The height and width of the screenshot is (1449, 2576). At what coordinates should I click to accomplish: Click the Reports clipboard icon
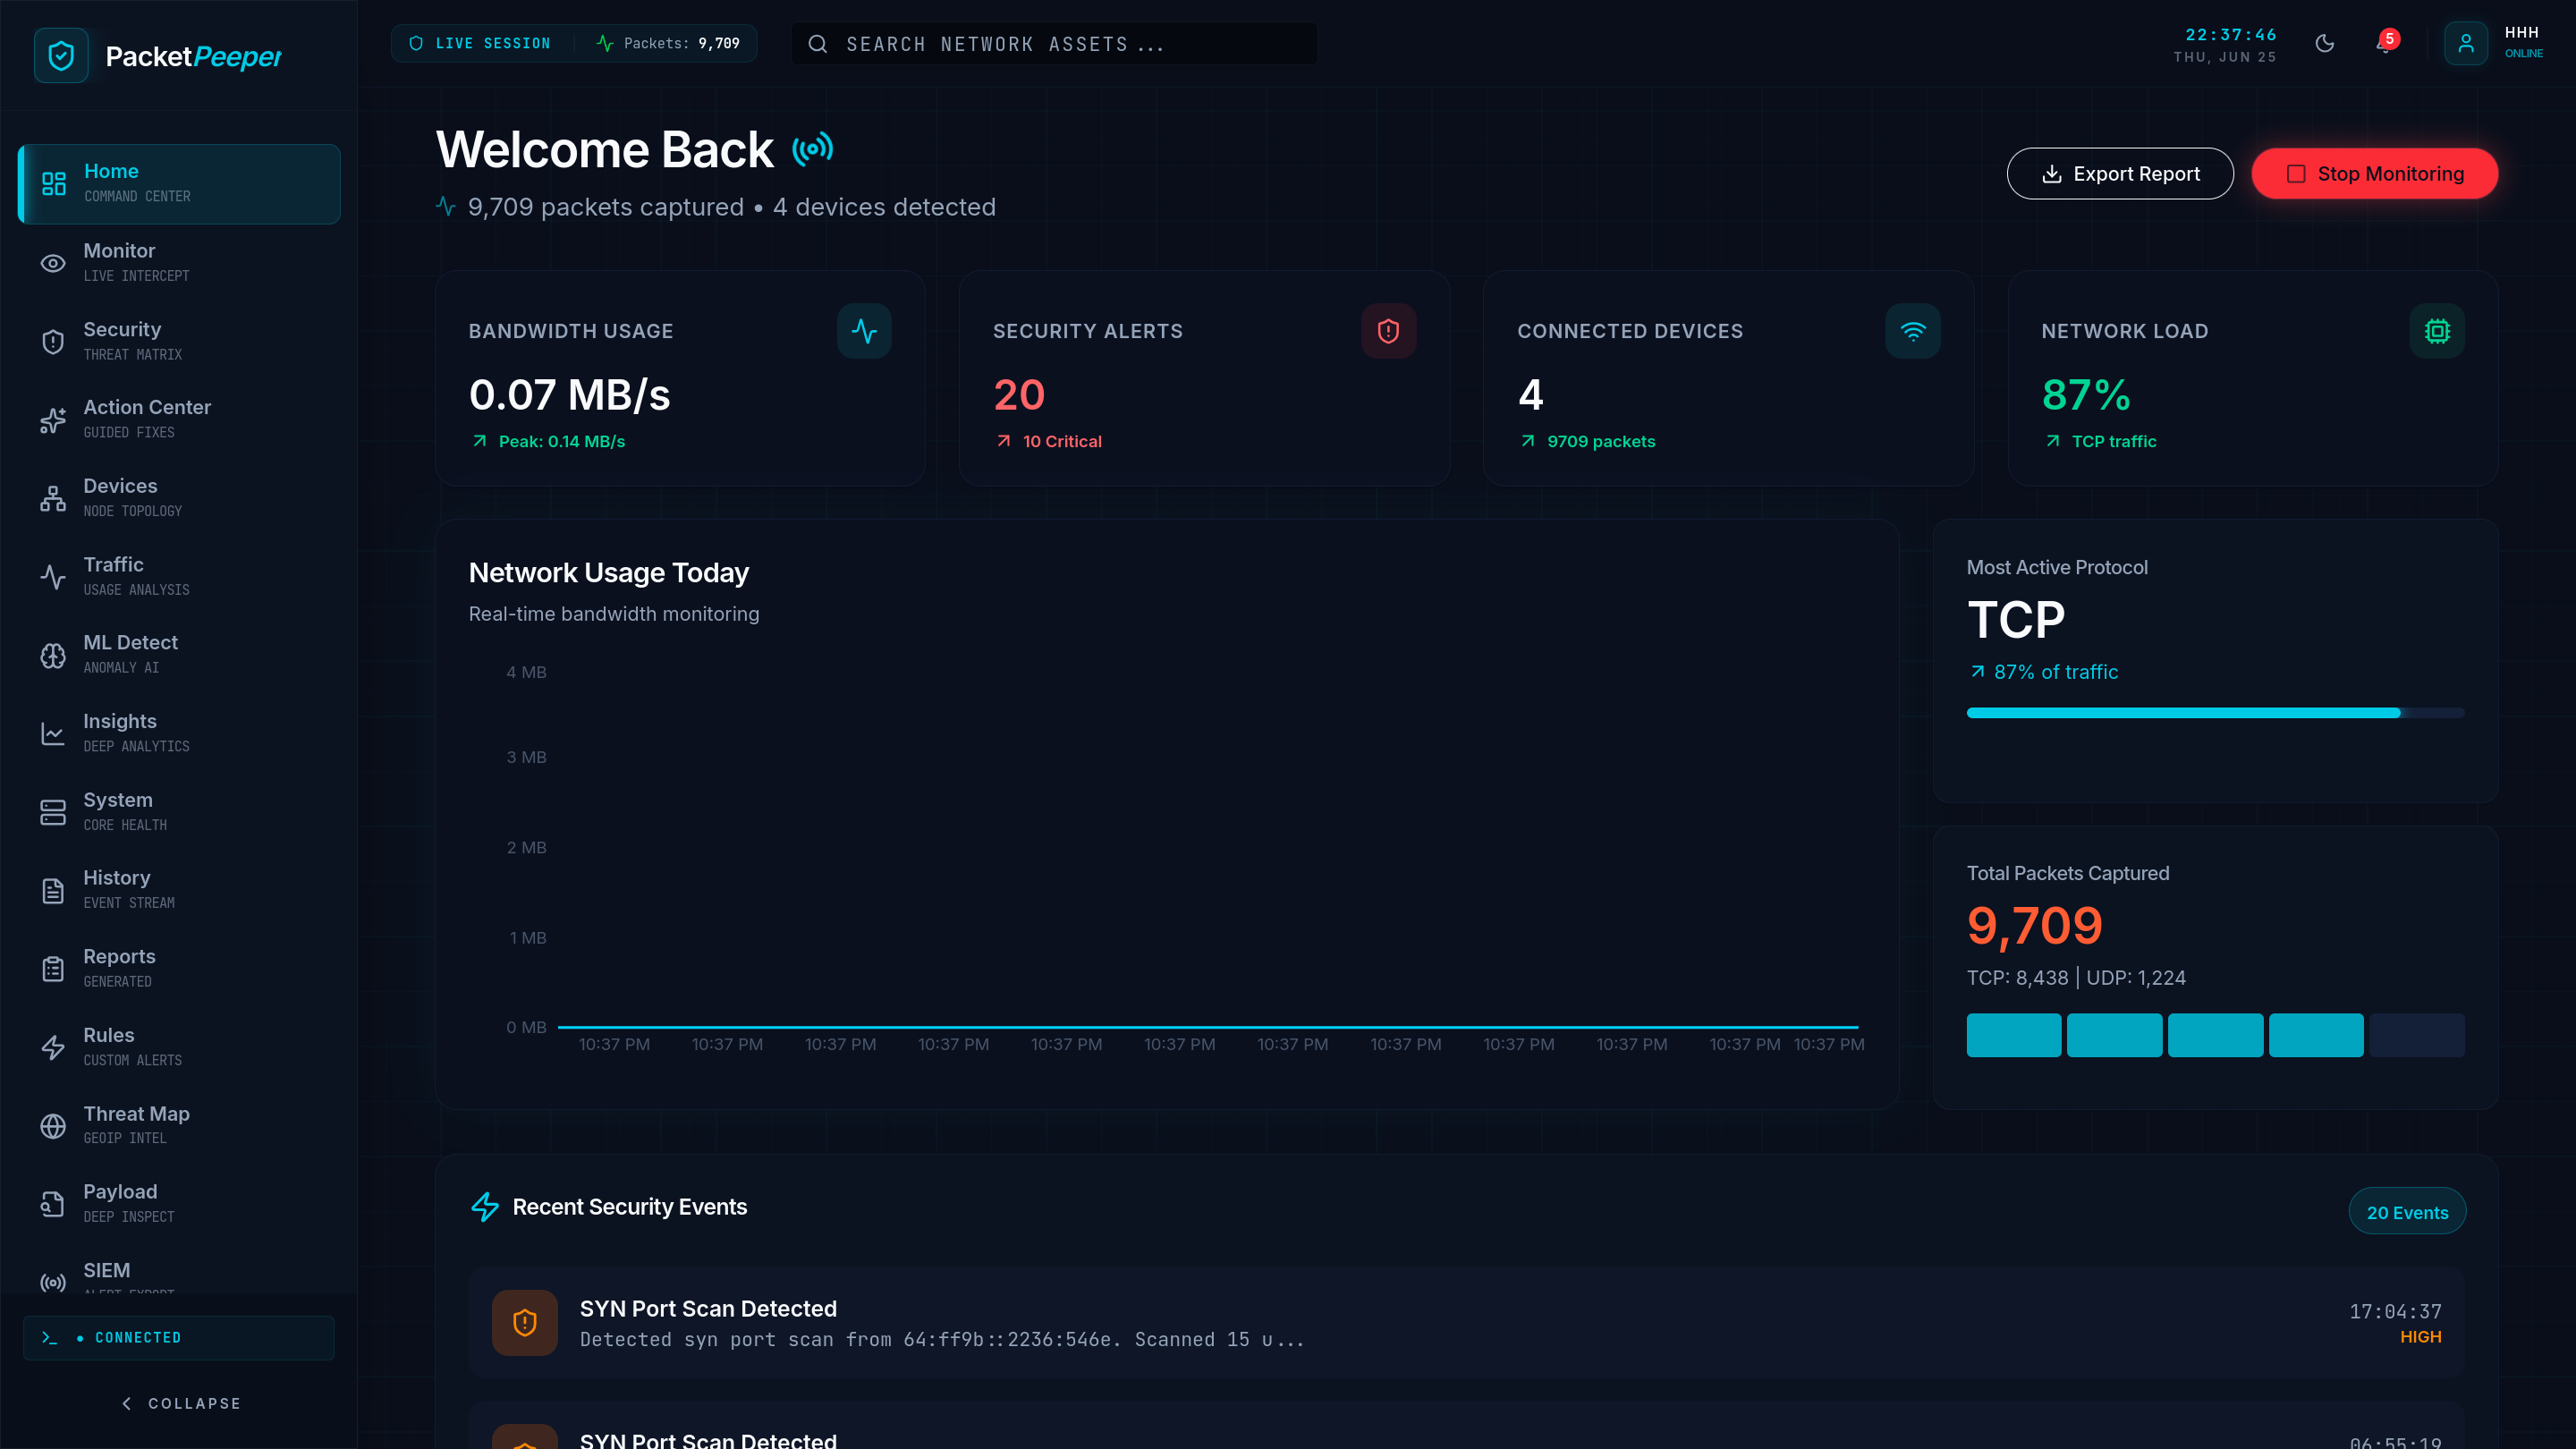click(x=53, y=969)
